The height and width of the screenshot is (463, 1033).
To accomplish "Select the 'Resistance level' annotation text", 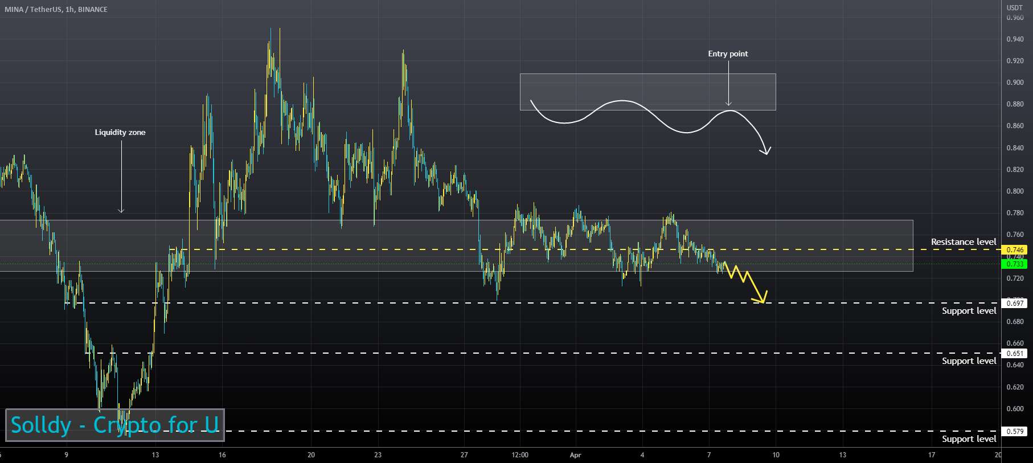I will [964, 242].
